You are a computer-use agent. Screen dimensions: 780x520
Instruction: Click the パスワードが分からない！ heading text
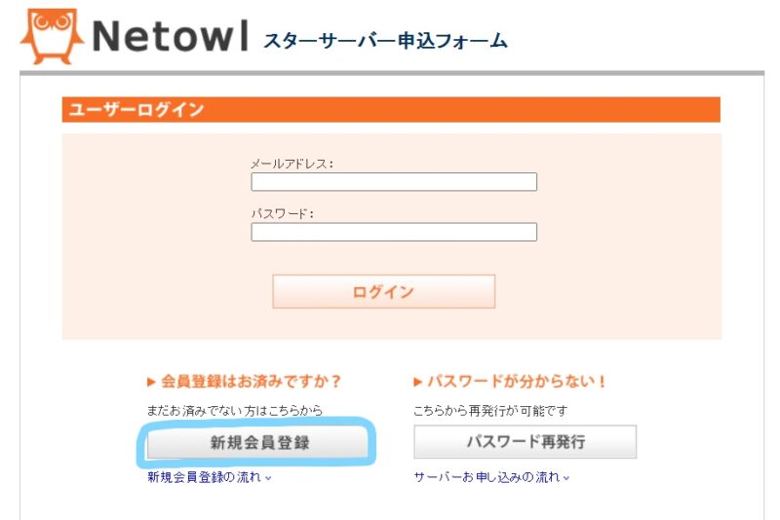pyautogui.click(x=518, y=382)
